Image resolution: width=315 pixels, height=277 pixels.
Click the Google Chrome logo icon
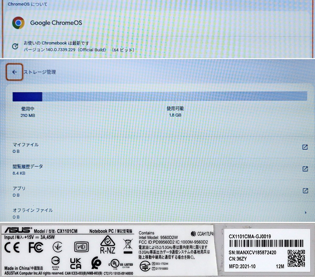[18, 23]
